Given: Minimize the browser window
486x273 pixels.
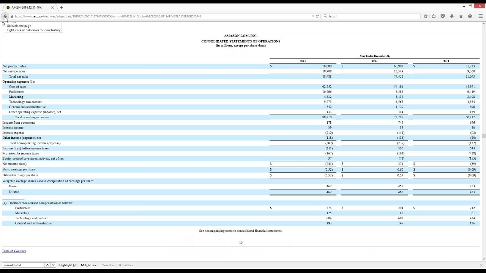Looking at the screenshot, I should pos(464,6).
